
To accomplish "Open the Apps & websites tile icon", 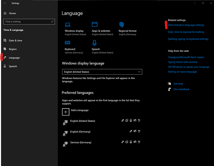I will coord(95,24).
